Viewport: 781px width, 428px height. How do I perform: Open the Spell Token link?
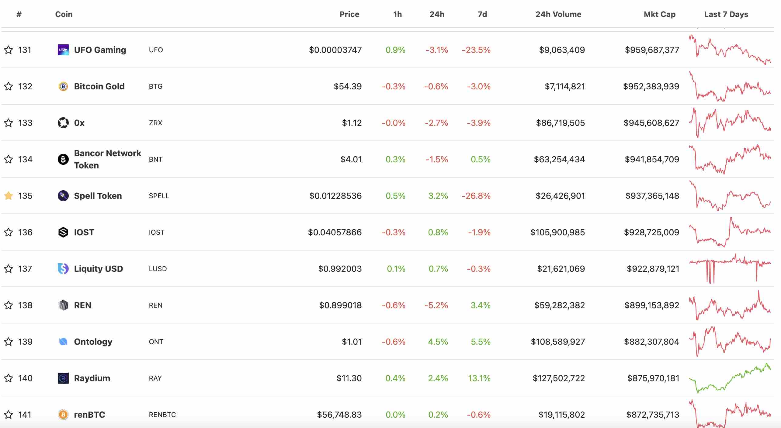click(x=98, y=196)
